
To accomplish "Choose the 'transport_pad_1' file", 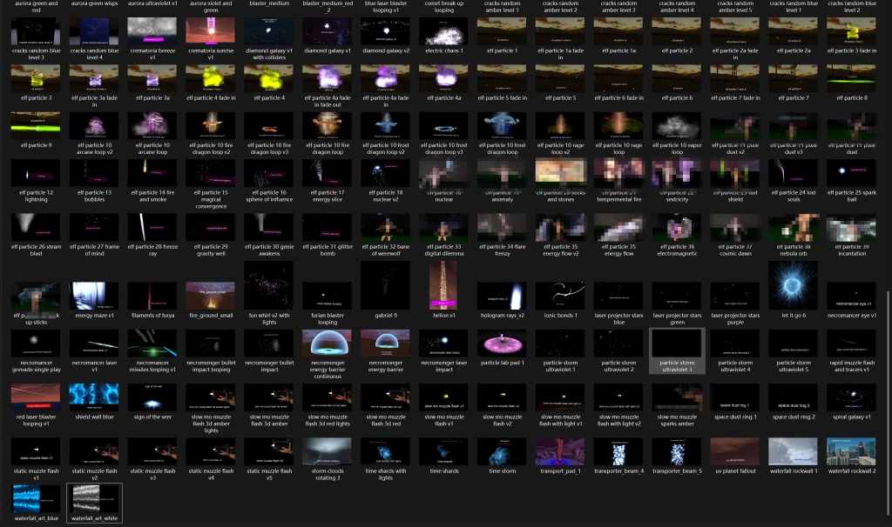I will (560, 450).
